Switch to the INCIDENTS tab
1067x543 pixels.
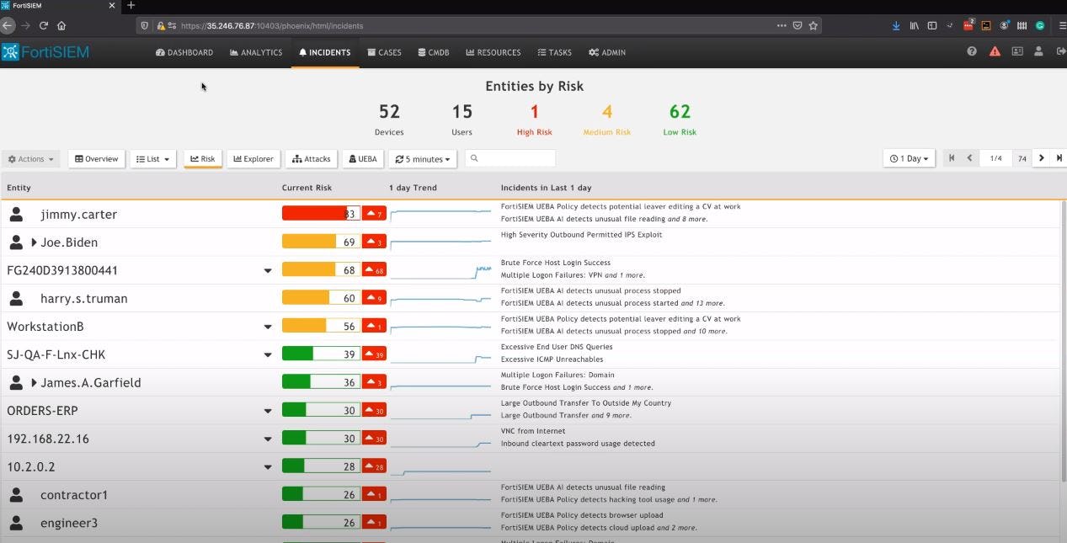[x=324, y=51]
